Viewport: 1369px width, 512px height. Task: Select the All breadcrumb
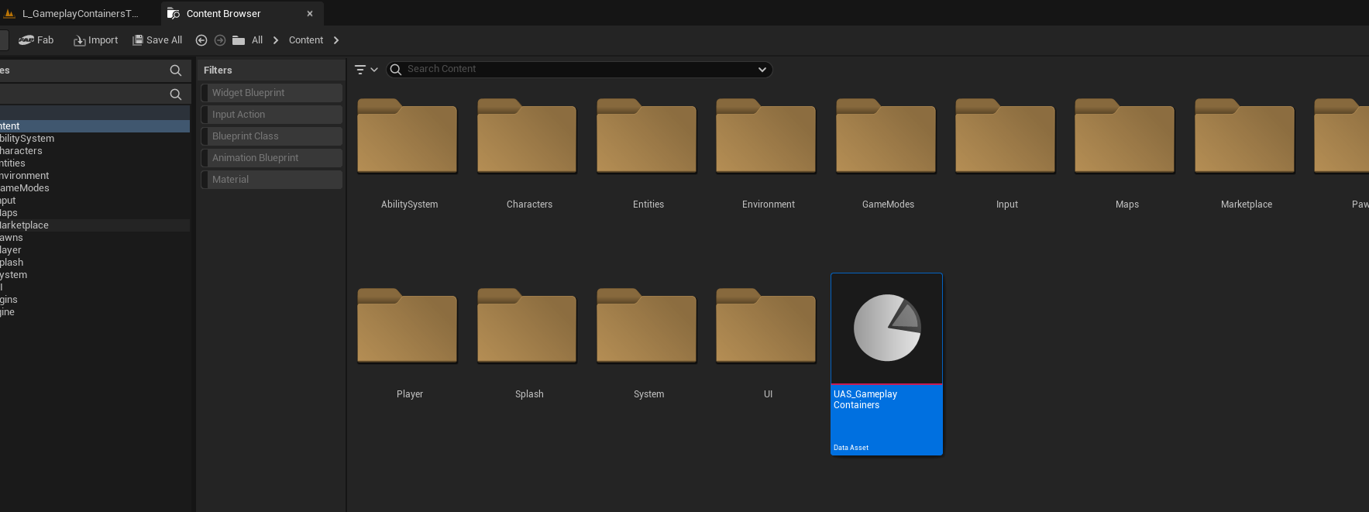pyautogui.click(x=257, y=40)
